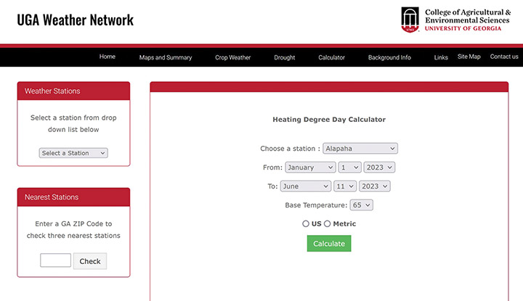Open the Calculator menu item
Image resolution: width=523 pixels, height=301 pixels.
331,57
